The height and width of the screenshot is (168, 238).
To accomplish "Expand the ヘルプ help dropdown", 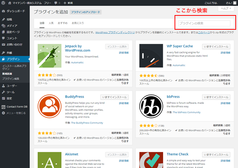I will [226, 8].
